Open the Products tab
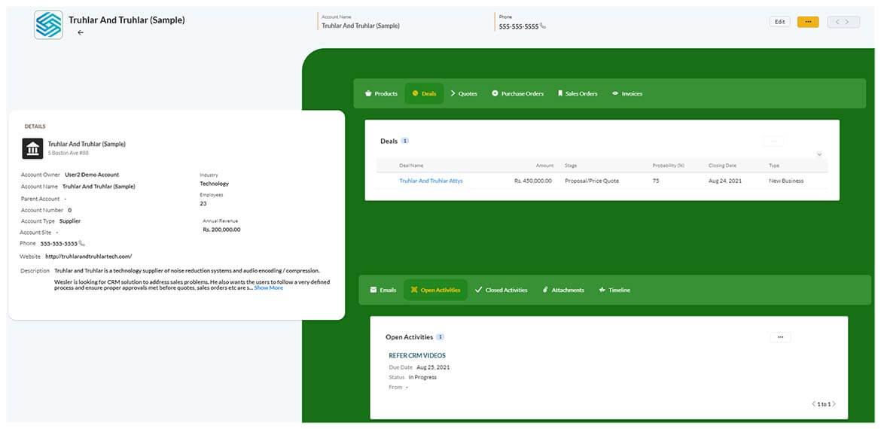The height and width of the screenshot is (429, 881). point(381,94)
